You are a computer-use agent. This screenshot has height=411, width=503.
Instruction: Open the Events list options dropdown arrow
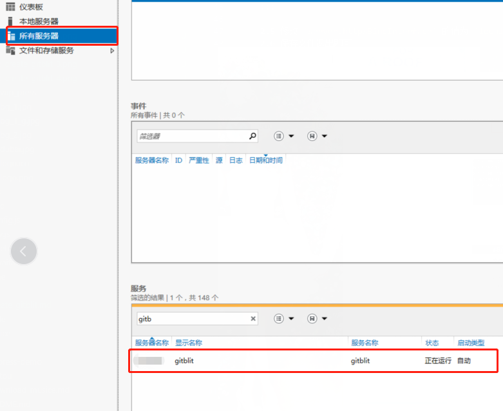291,136
